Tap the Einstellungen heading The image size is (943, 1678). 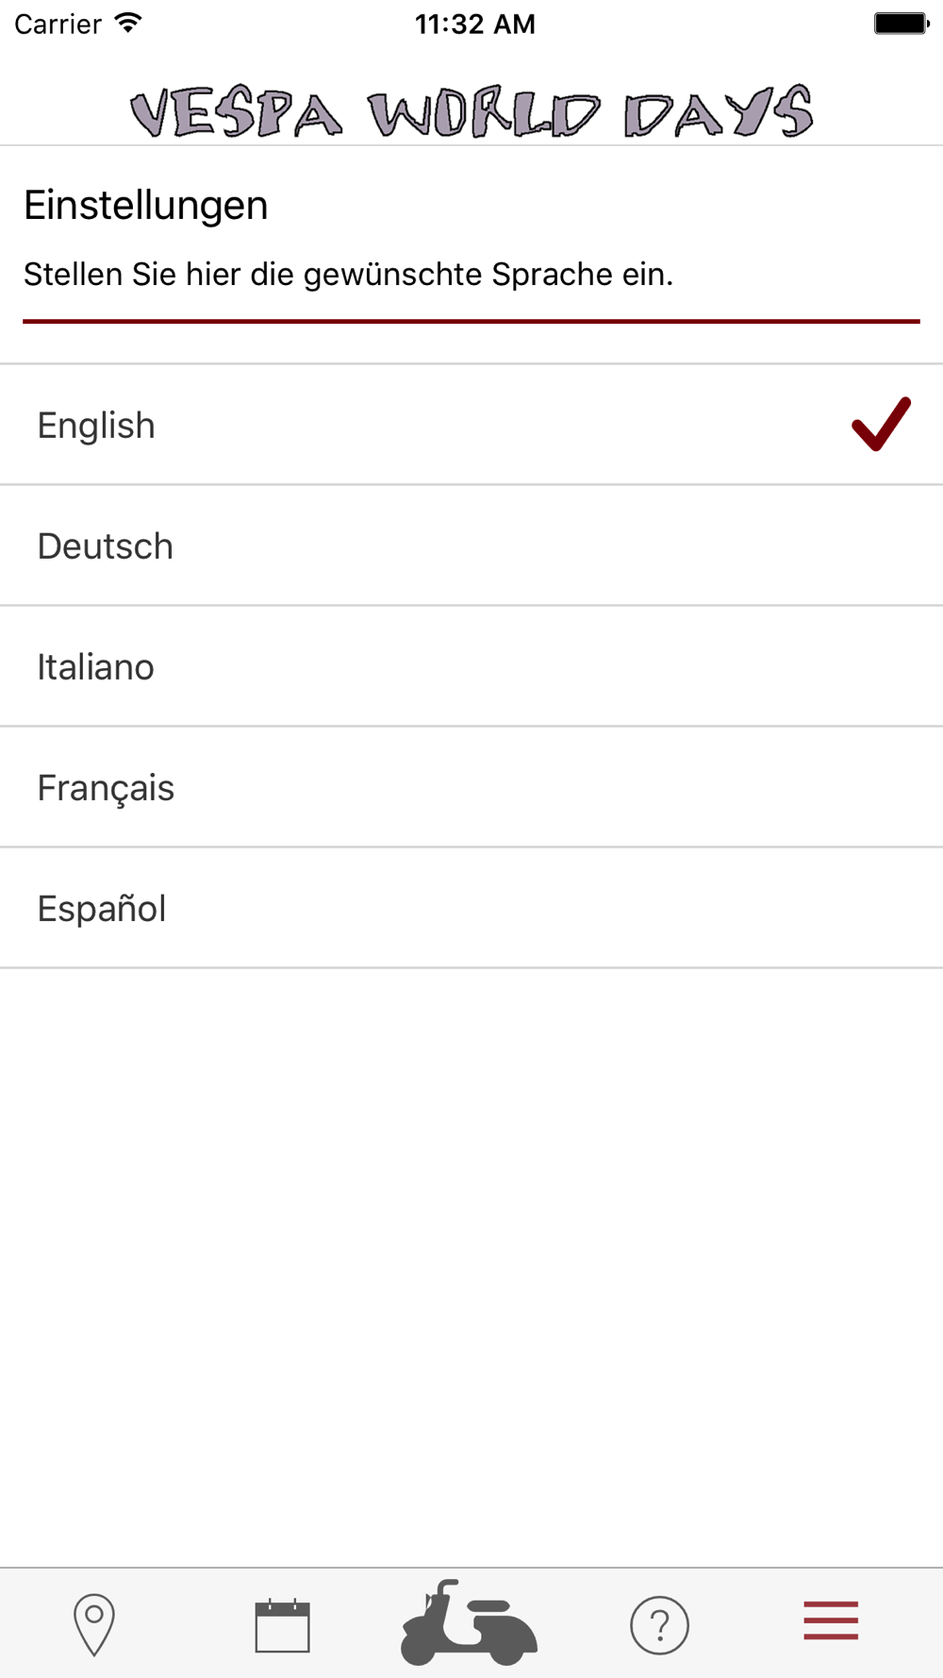point(146,205)
